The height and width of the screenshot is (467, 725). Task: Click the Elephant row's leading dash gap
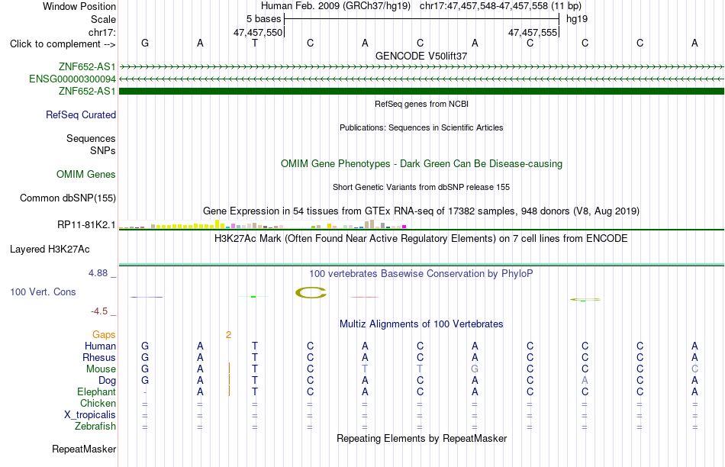click(145, 392)
